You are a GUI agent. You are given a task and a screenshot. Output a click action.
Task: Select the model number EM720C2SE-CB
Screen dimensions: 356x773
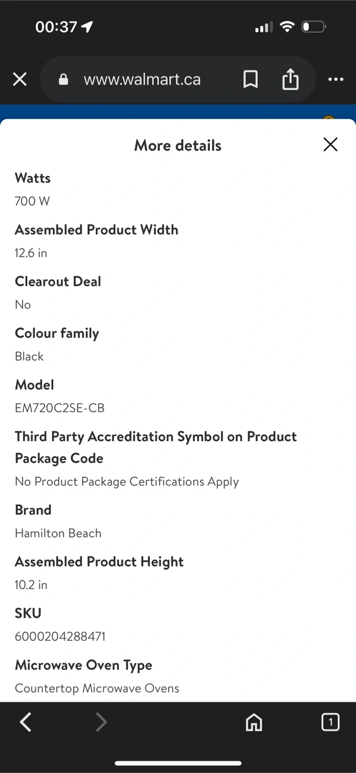point(60,408)
